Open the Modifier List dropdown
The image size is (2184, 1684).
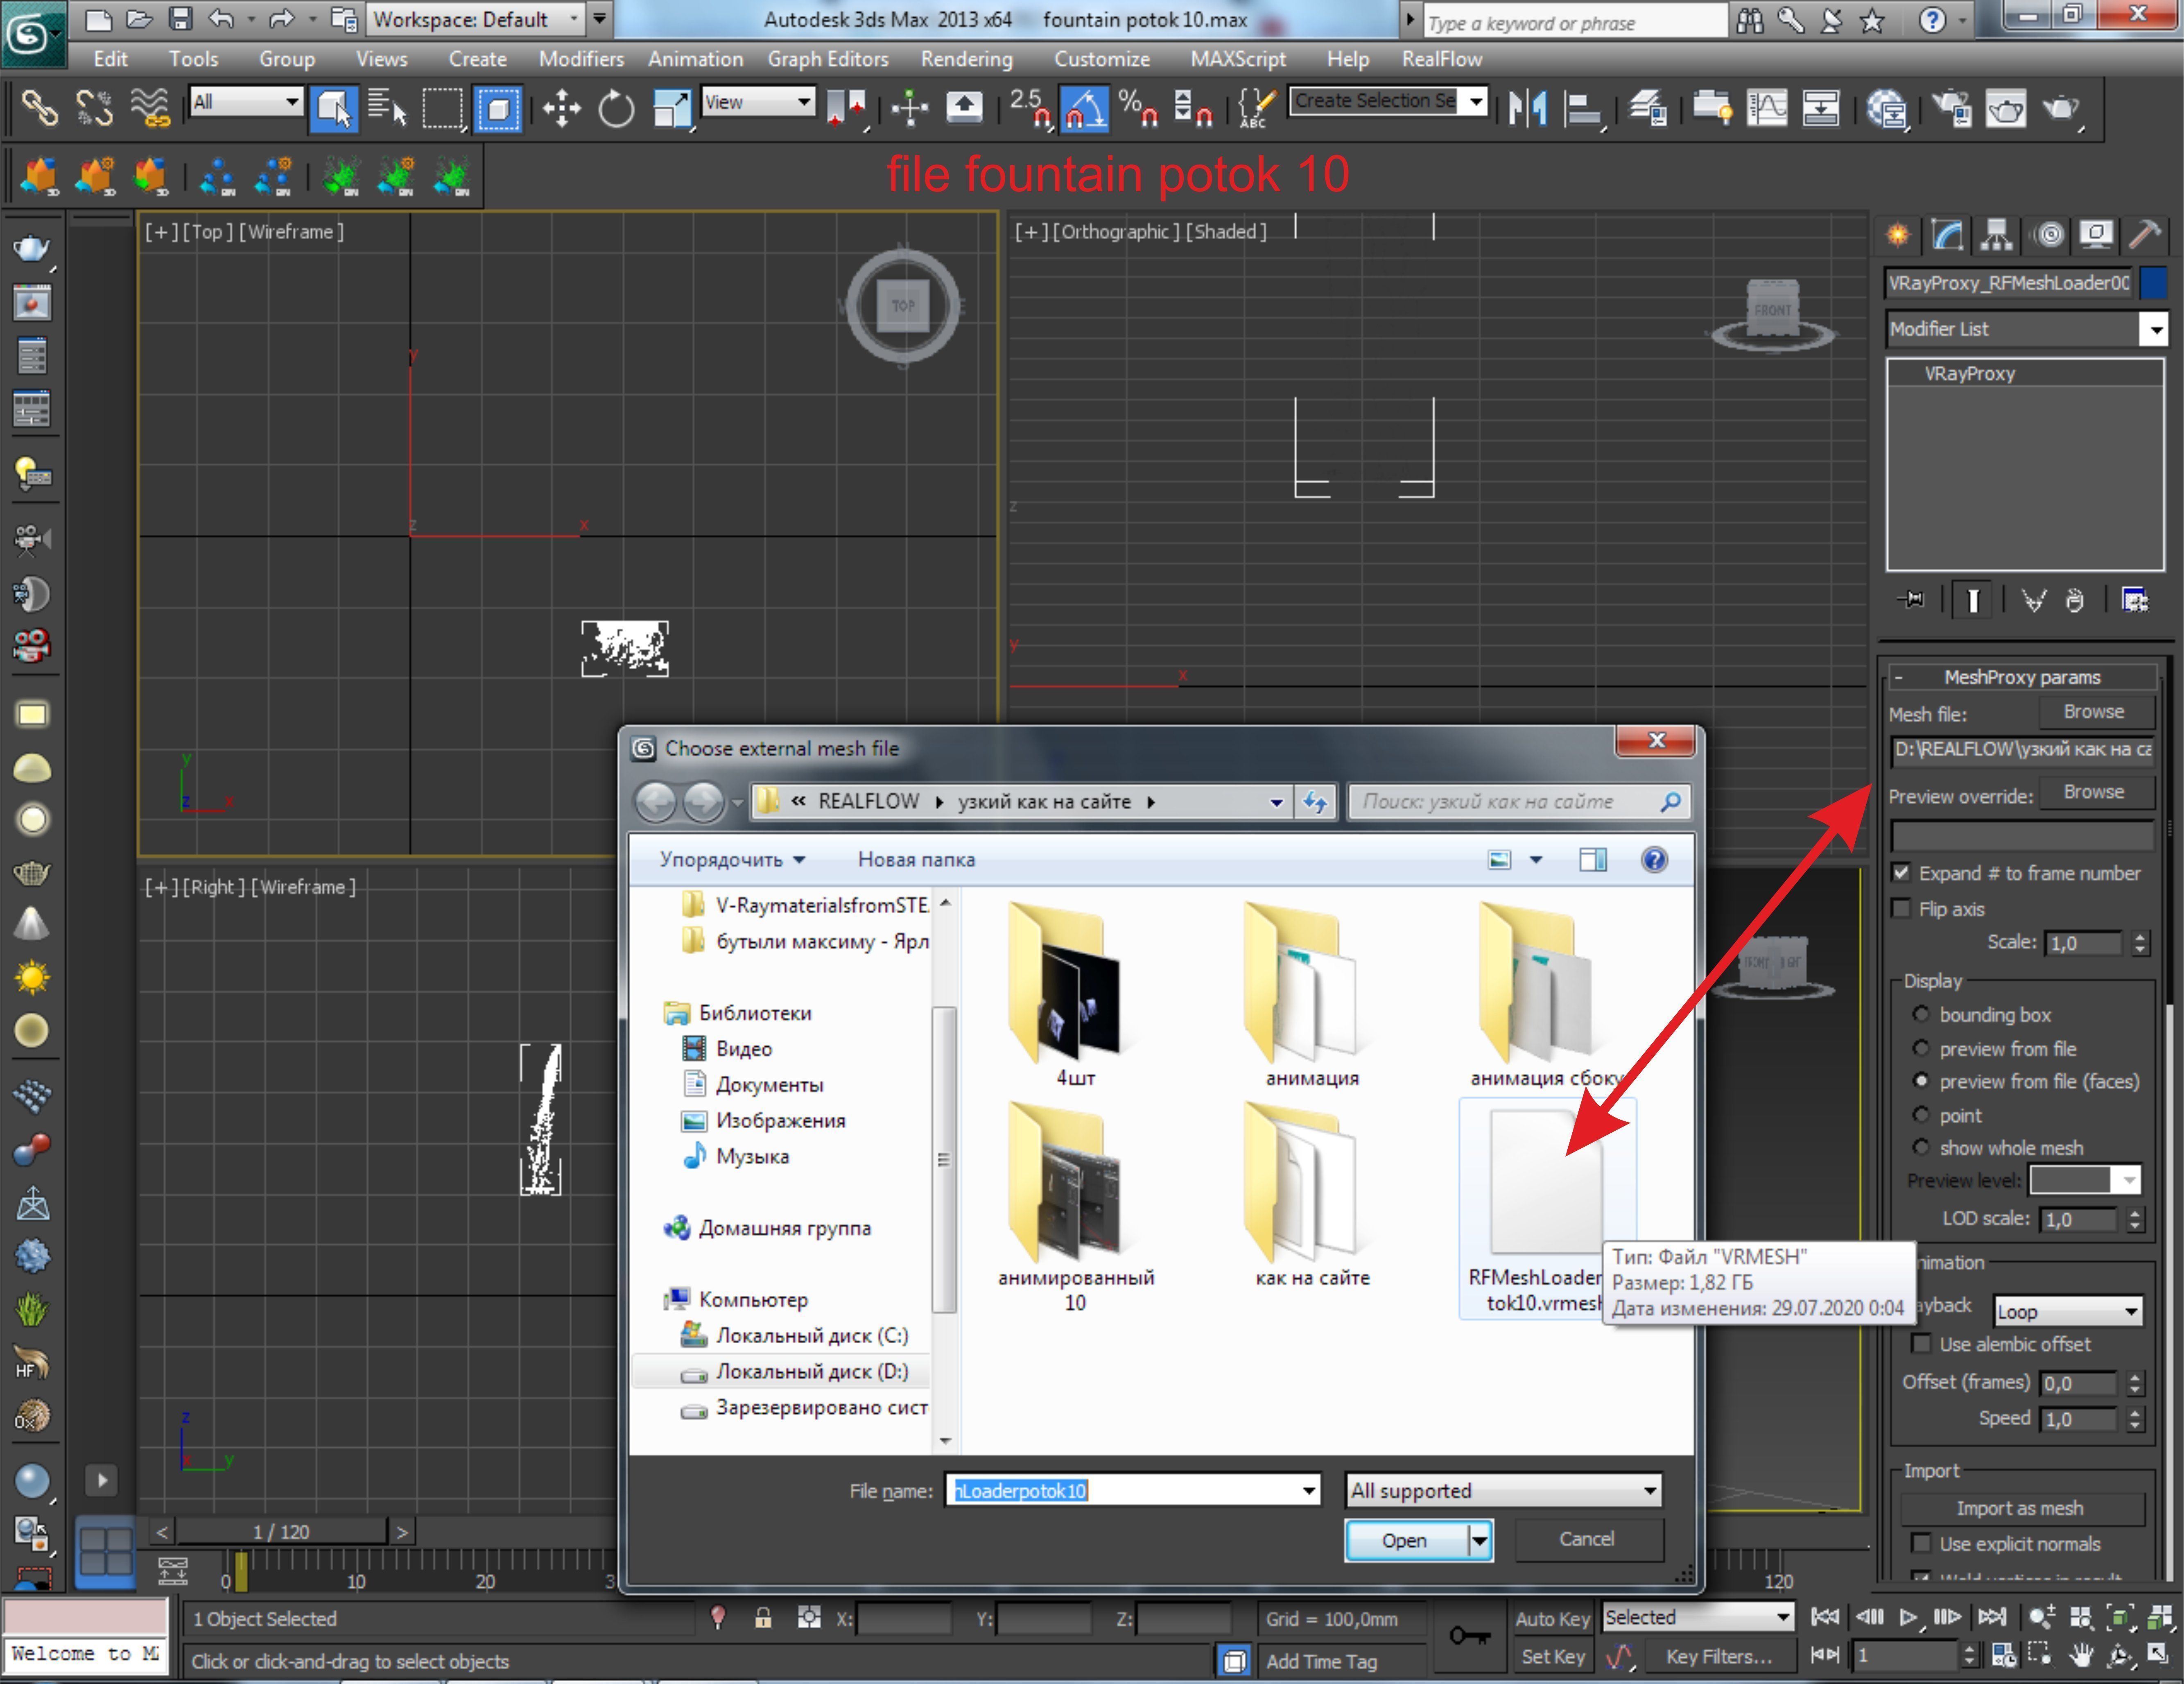pos(2154,329)
